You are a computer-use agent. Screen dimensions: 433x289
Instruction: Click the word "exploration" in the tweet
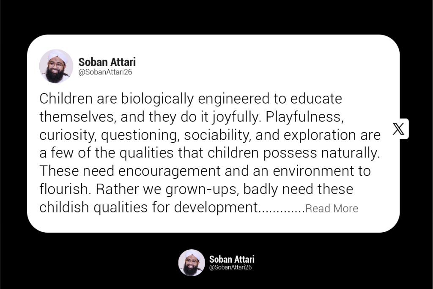click(323, 135)
